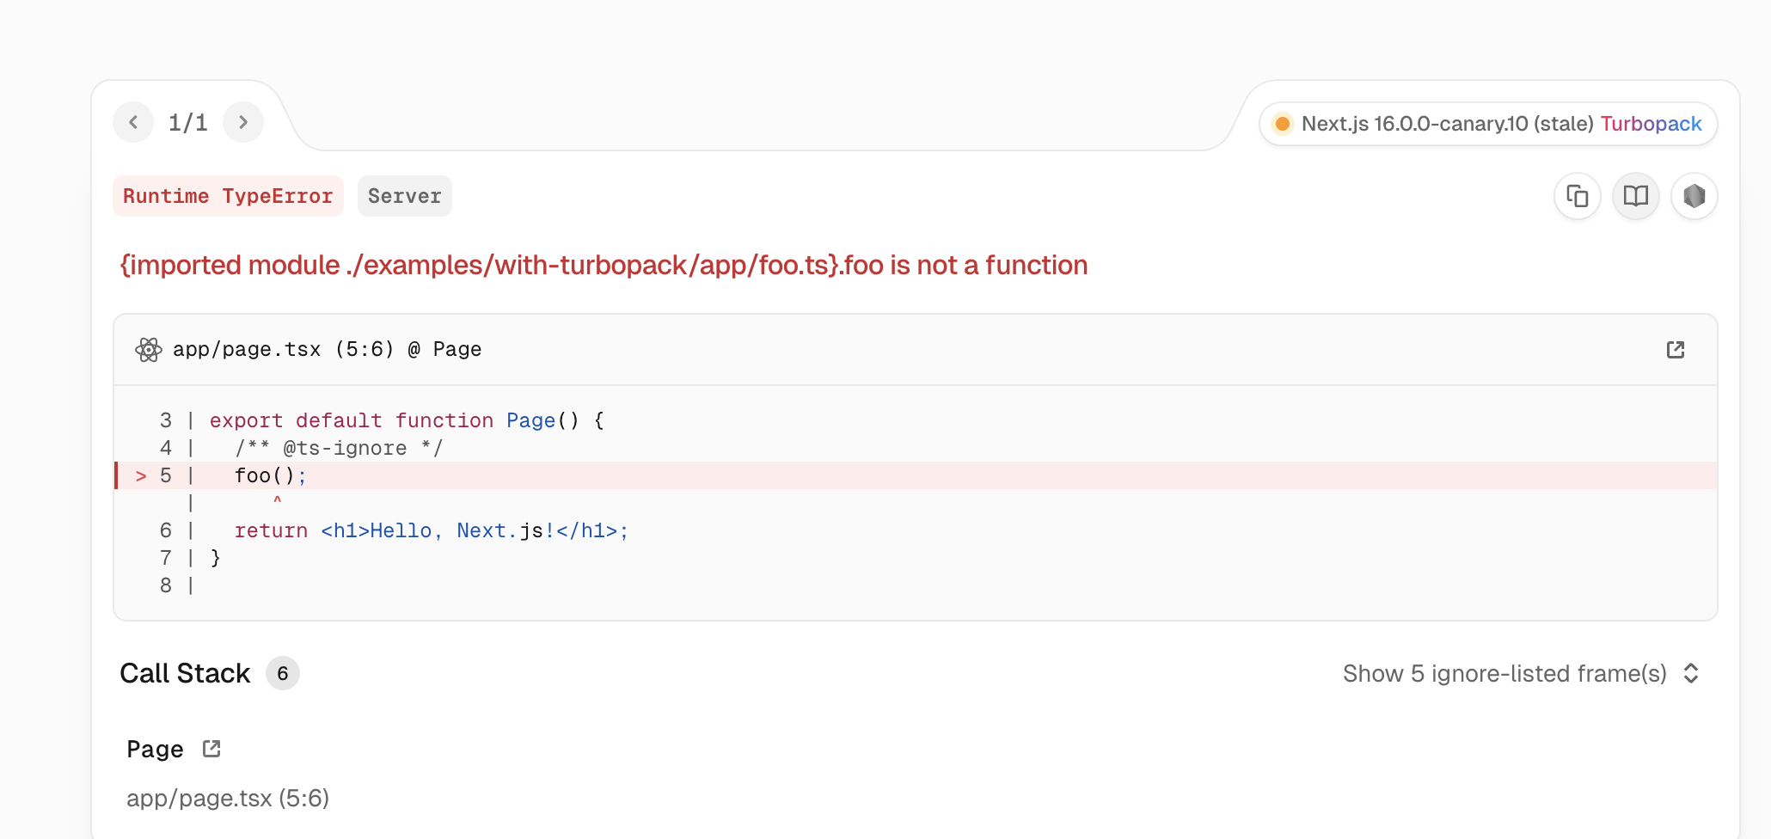Show 5 ignore-listed frame(s)

click(x=1504, y=673)
